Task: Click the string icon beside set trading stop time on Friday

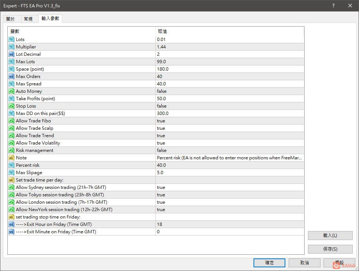Action: tap(11, 217)
